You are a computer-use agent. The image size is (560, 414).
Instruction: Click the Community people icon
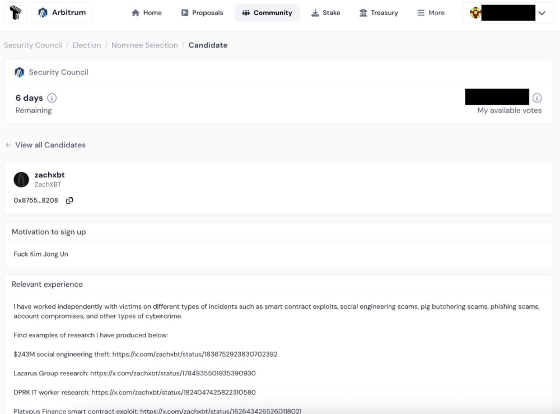246,13
